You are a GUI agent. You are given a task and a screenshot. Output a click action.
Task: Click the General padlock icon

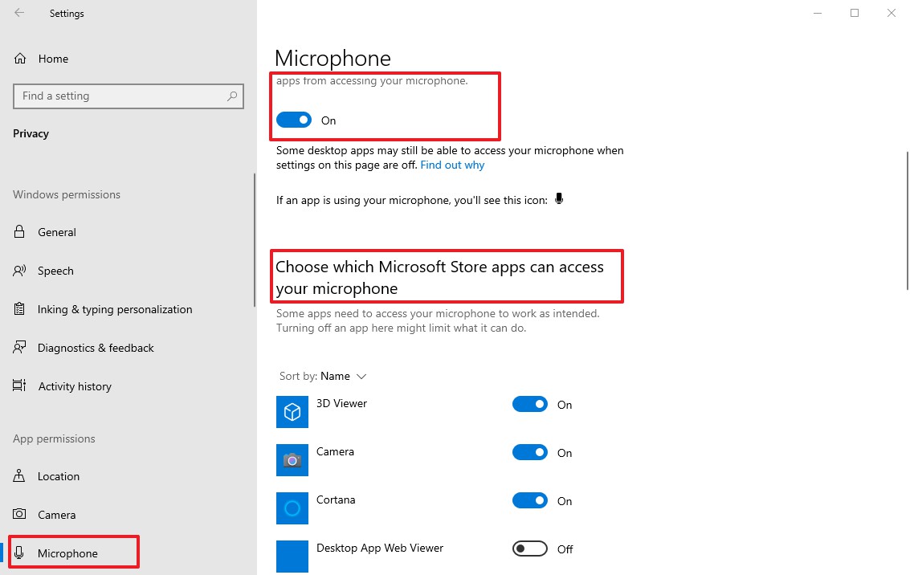point(20,232)
